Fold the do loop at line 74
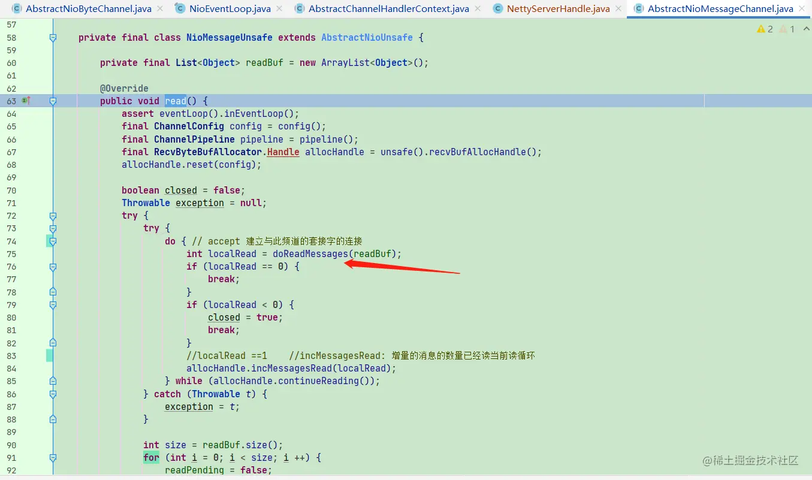The height and width of the screenshot is (480, 812). pos(53,241)
